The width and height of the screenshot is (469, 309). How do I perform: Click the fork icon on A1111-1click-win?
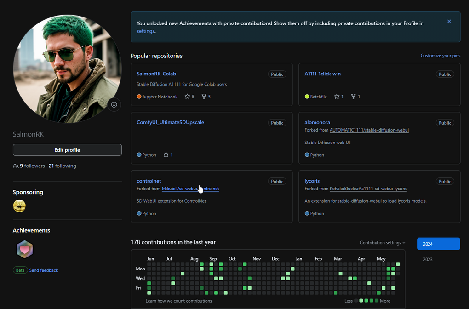point(353,96)
